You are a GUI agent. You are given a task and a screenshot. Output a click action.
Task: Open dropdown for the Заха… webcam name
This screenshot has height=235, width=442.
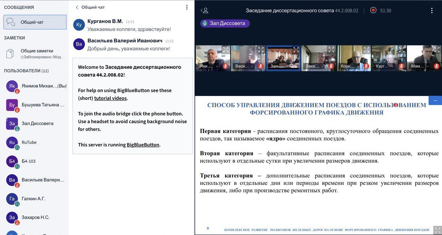pyautogui.click(x=322, y=66)
